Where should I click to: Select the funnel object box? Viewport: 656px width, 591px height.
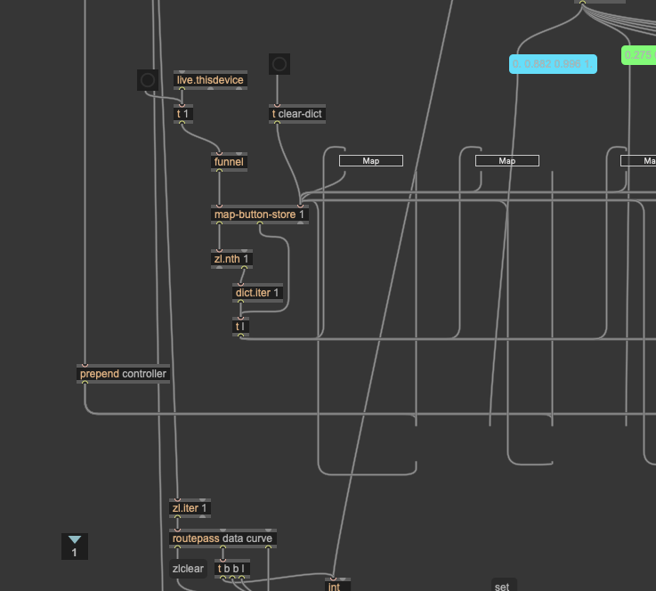click(x=229, y=162)
